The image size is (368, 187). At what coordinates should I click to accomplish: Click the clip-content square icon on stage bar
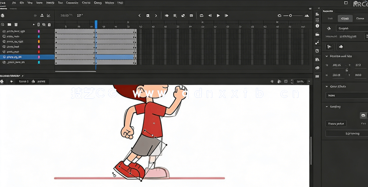(286, 82)
